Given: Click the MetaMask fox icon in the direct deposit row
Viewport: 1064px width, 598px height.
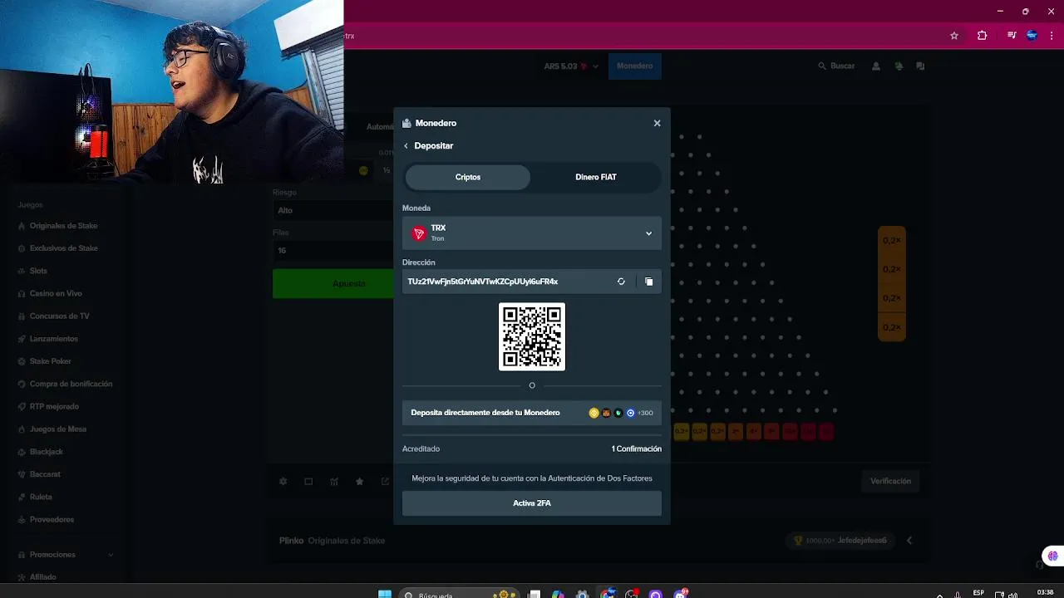Looking at the screenshot, I should (606, 413).
